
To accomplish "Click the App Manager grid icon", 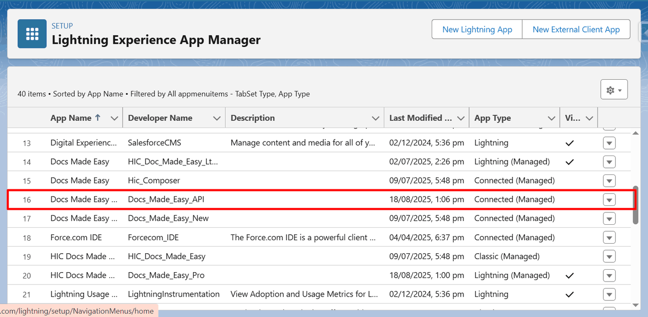I will click(x=32, y=34).
